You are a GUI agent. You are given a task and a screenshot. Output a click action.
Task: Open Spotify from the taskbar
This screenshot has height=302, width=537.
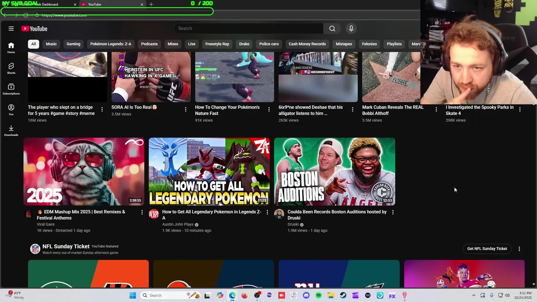click(318, 295)
